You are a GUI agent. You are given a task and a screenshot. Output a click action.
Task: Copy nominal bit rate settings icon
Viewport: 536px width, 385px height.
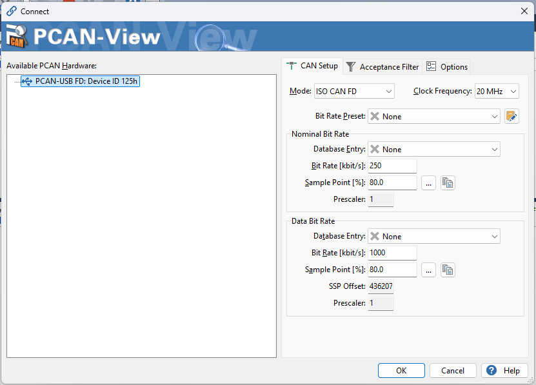[448, 183]
